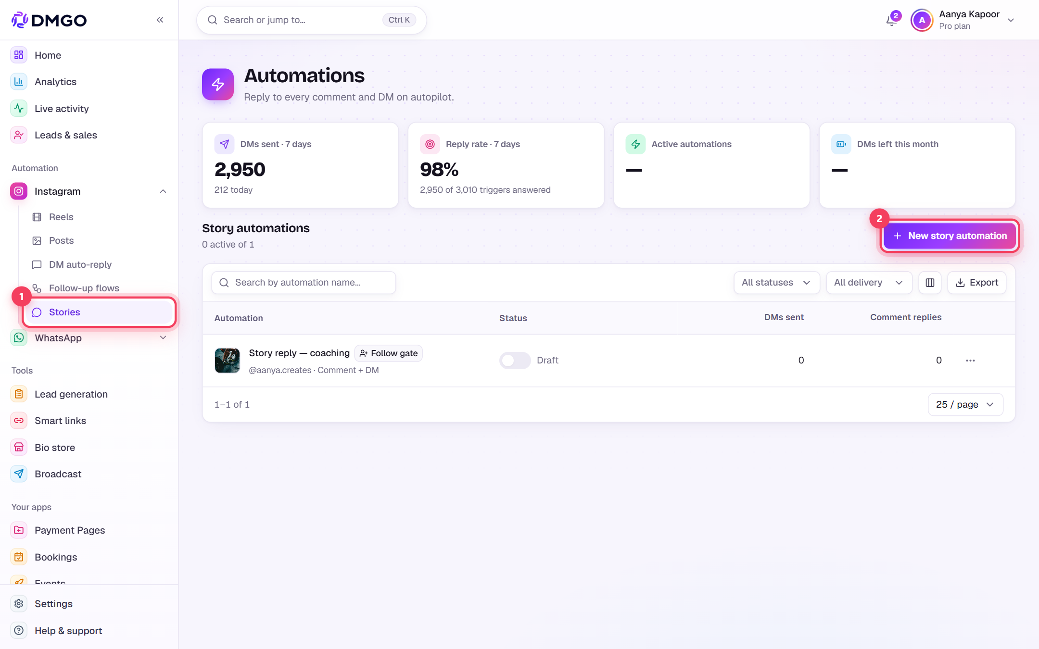Toggle the Draft switch for Story reply — coaching
The height and width of the screenshot is (649, 1039).
tap(515, 361)
